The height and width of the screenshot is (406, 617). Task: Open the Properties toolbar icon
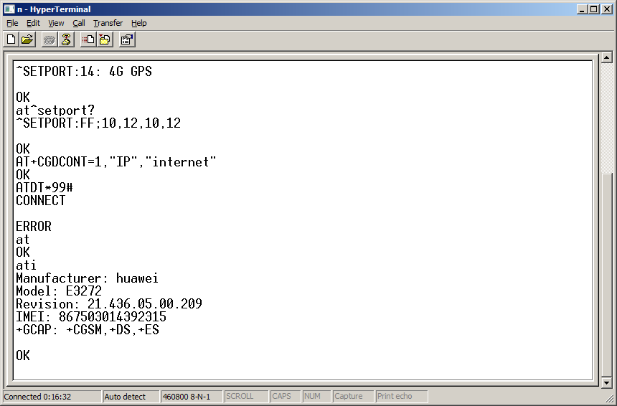127,39
